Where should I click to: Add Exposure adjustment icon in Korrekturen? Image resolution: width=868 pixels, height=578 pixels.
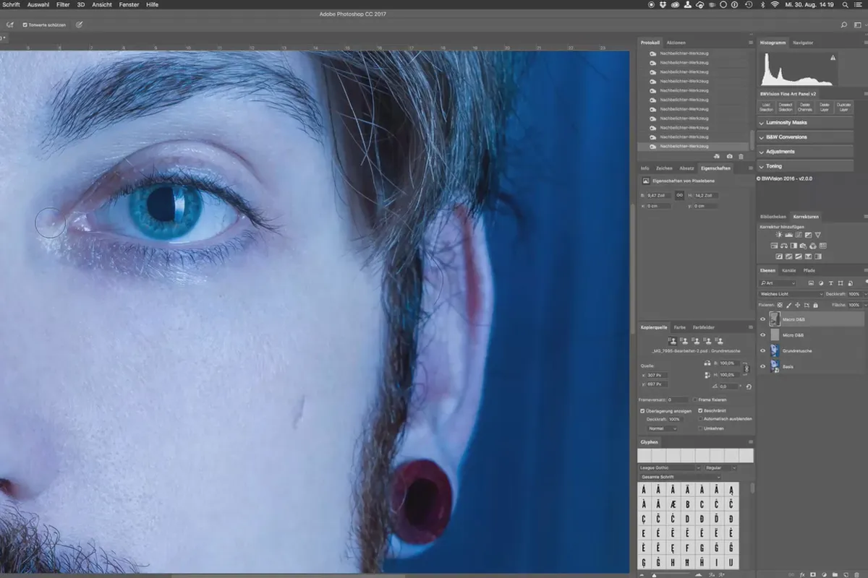click(808, 235)
